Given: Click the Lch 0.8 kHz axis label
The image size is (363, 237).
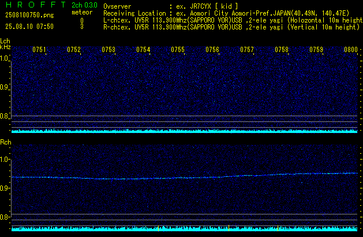Looking at the screenshot, I should 5,116.
